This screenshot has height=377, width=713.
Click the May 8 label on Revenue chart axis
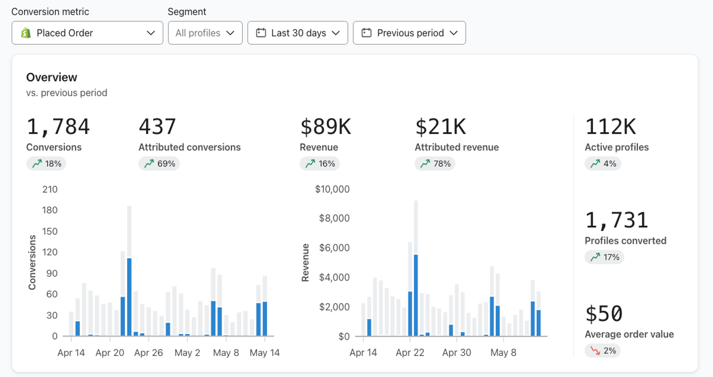(x=503, y=353)
